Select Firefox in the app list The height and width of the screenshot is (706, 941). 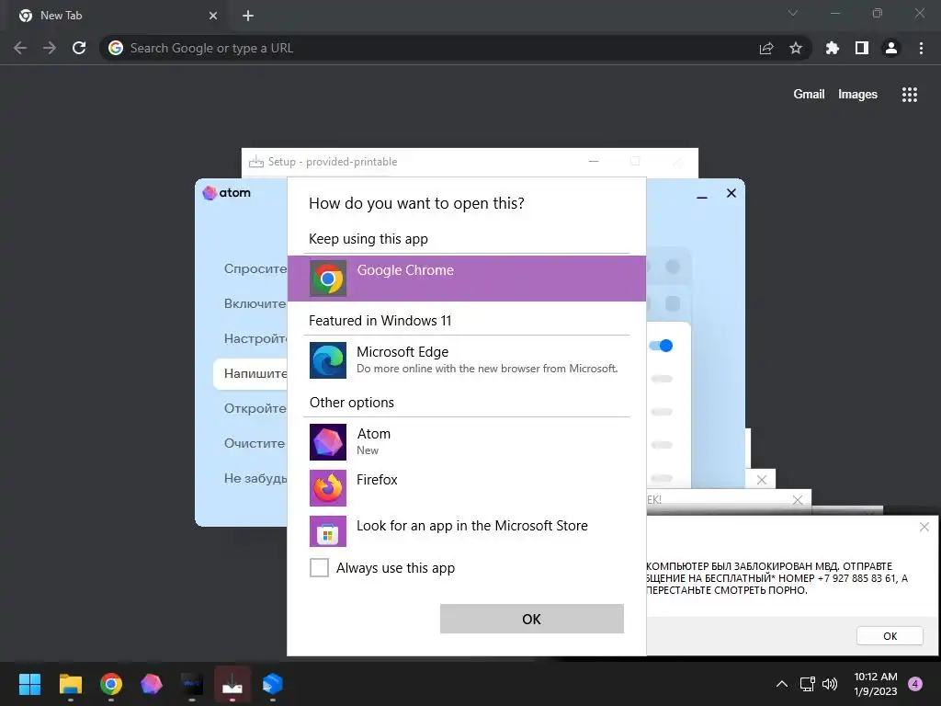point(466,487)
